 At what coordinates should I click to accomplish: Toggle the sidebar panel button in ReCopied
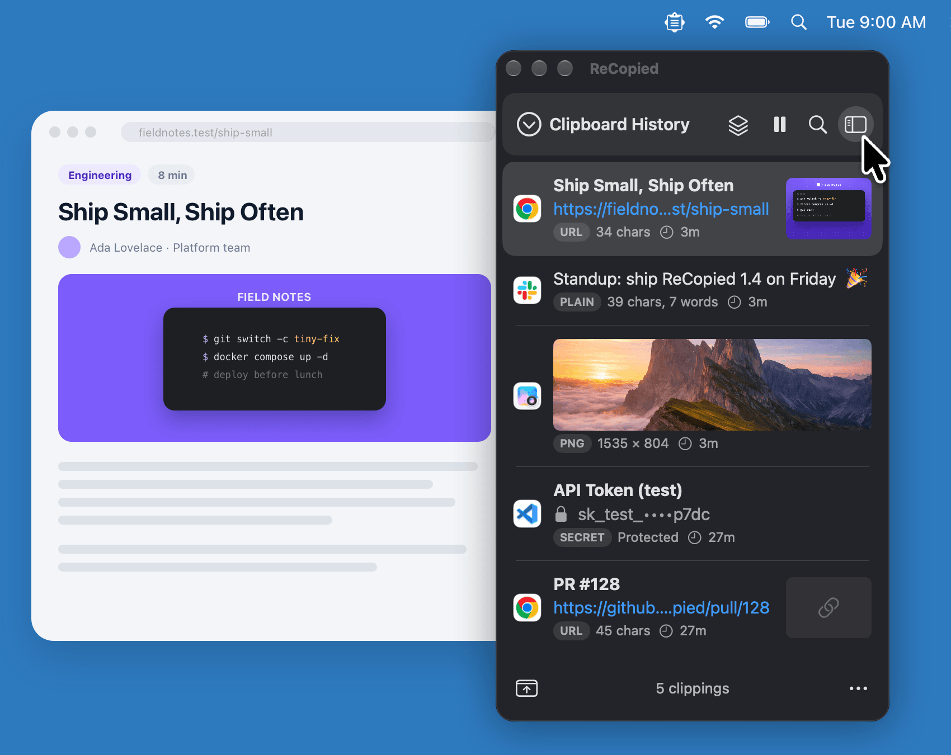pos(855,124)
